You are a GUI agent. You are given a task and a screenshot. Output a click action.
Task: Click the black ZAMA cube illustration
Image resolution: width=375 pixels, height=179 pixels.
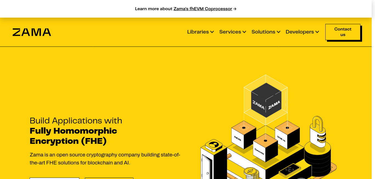[x=266, y=100]
